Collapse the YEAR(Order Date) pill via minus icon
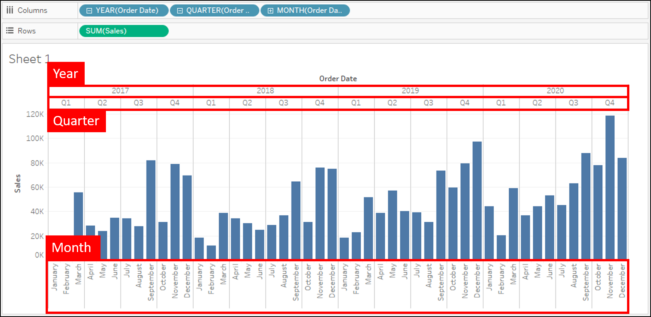Screen dimensions: 651x317 89,11
